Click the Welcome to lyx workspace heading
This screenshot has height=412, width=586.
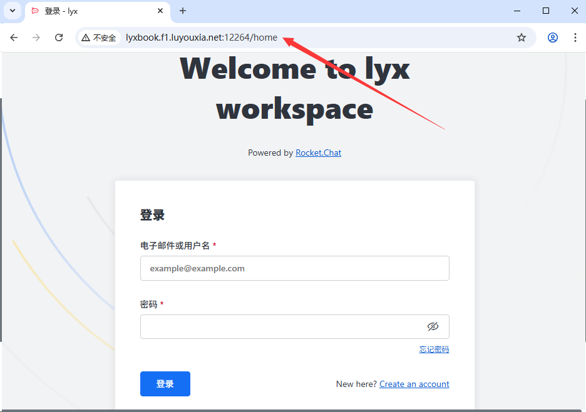[294, 89]
